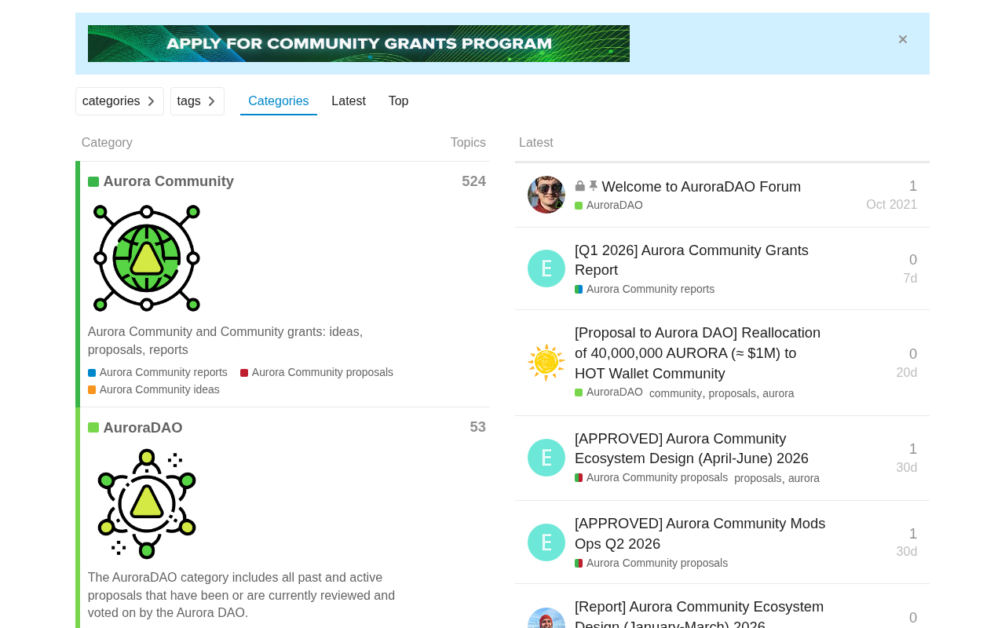Select aurora tag on Ecosystem Design topic
The height and width of the screenshot is (628, 1005).
click(804, 478)
